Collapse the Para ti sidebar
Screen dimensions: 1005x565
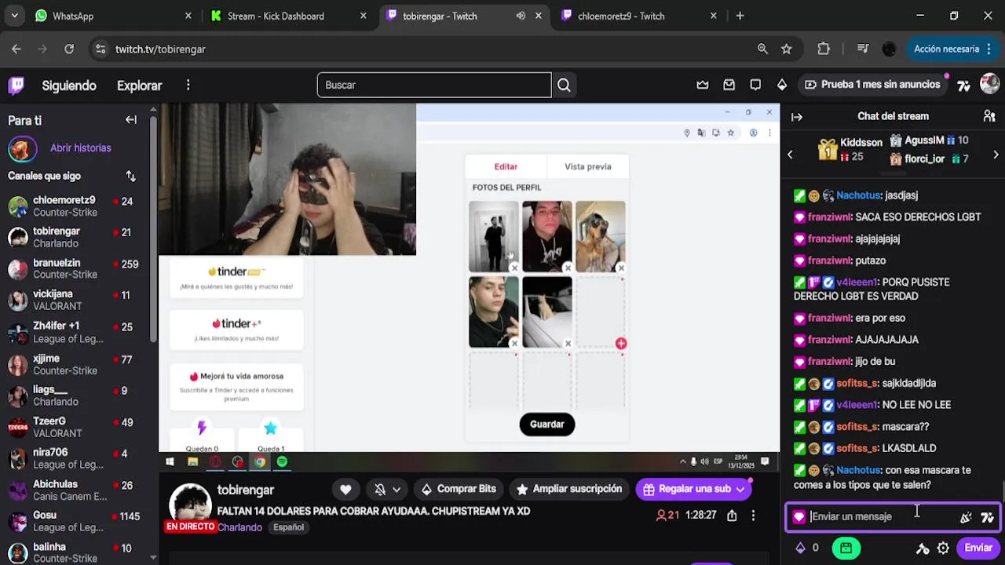131,120
